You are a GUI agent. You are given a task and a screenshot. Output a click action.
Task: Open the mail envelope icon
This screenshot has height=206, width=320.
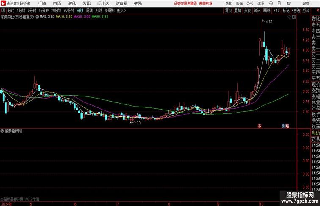pyautogui.click(x=289, y=3)
